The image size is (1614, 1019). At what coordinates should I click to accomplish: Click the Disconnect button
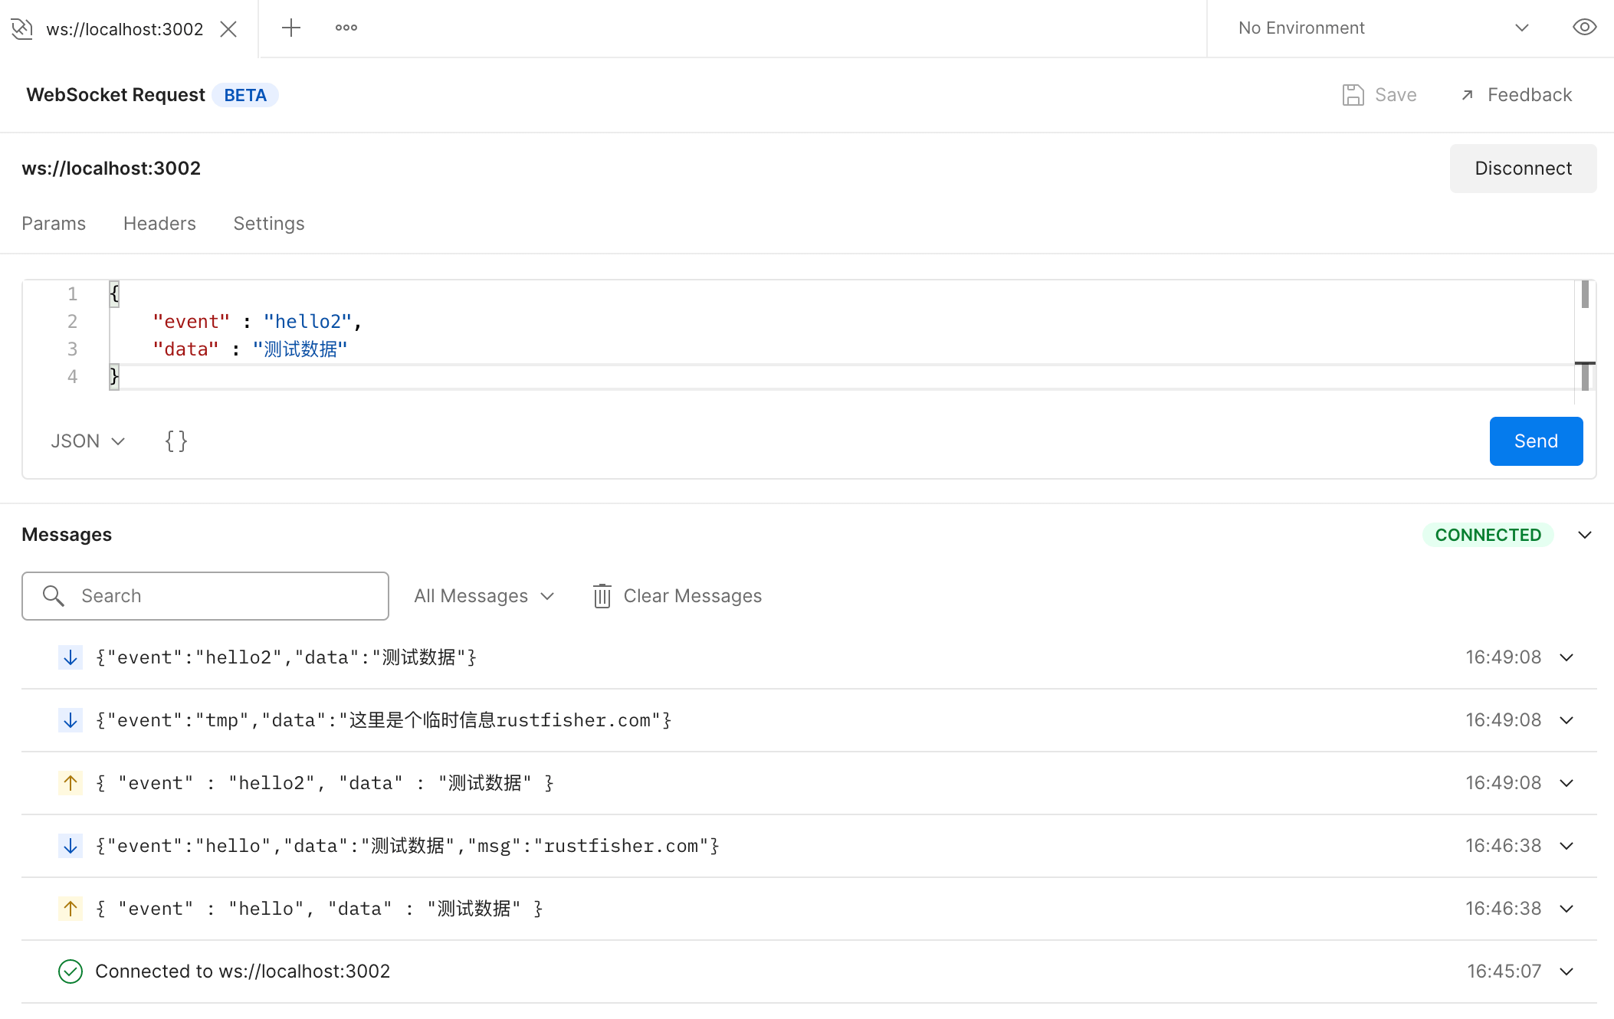(1523, 169)
